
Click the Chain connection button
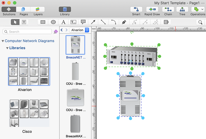tap(168, 10)
